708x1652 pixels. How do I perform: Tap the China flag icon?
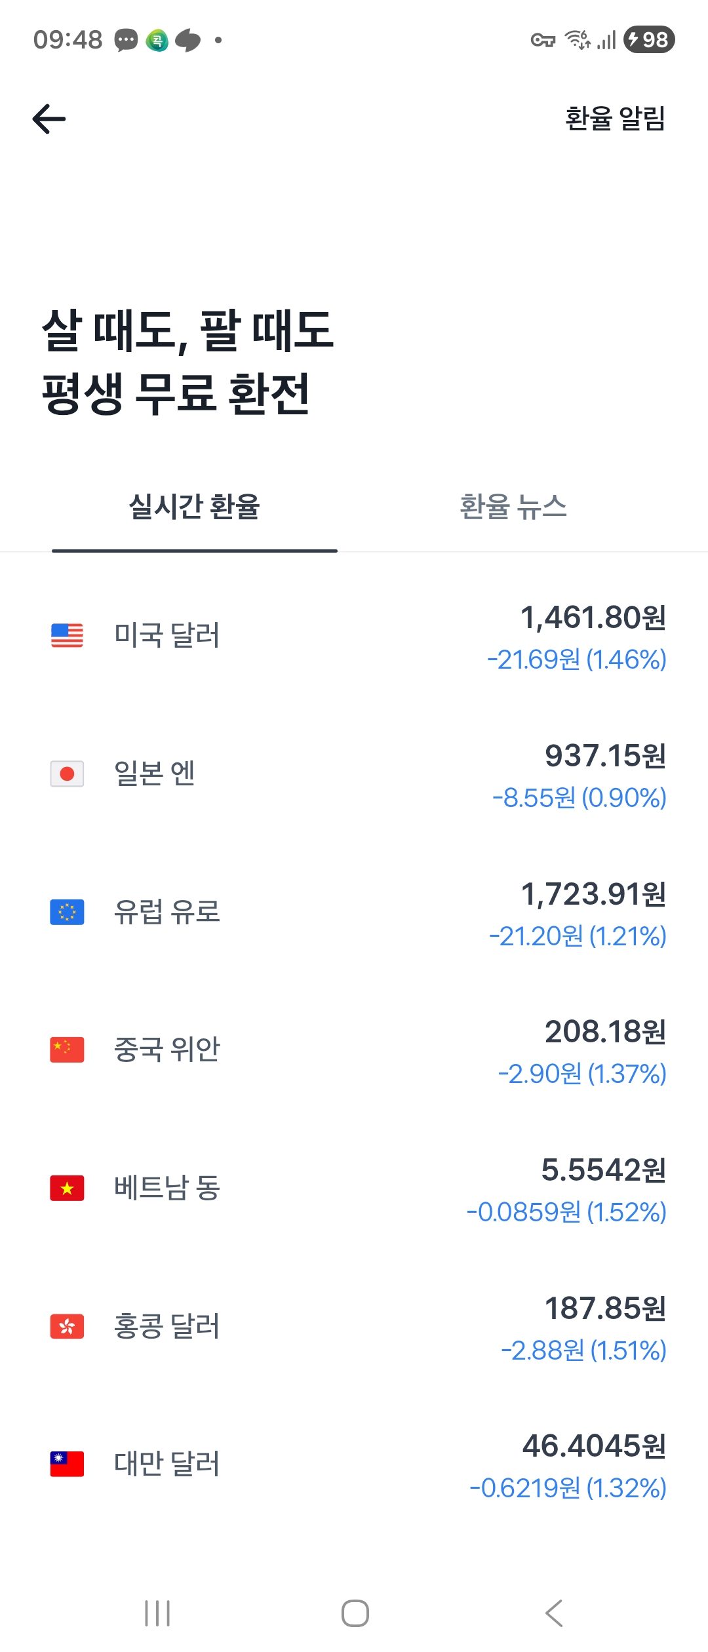(67, 1050)
